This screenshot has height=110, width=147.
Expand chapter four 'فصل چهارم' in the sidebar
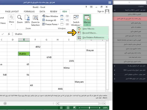coord(130,74)
